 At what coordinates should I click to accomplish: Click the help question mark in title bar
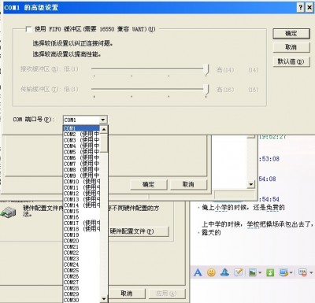[x=301, y=7]
